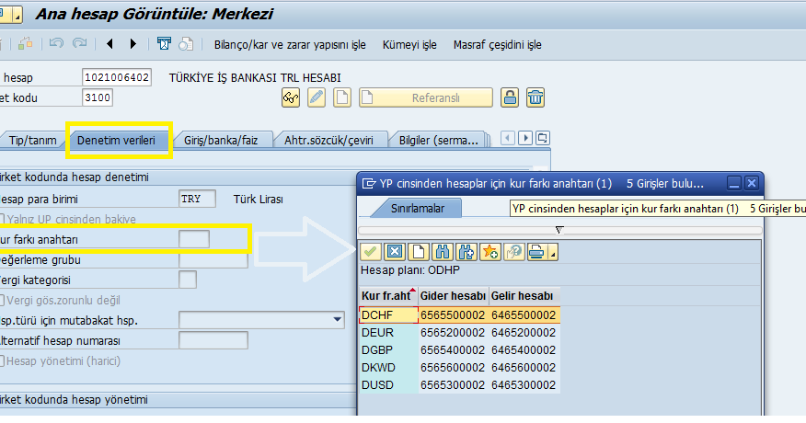The height and width of the screenshot is (423, 806).
Task: Toggle 'Yalnız UP cinsinden bakiye' checkbox
Action: [2, 220]
